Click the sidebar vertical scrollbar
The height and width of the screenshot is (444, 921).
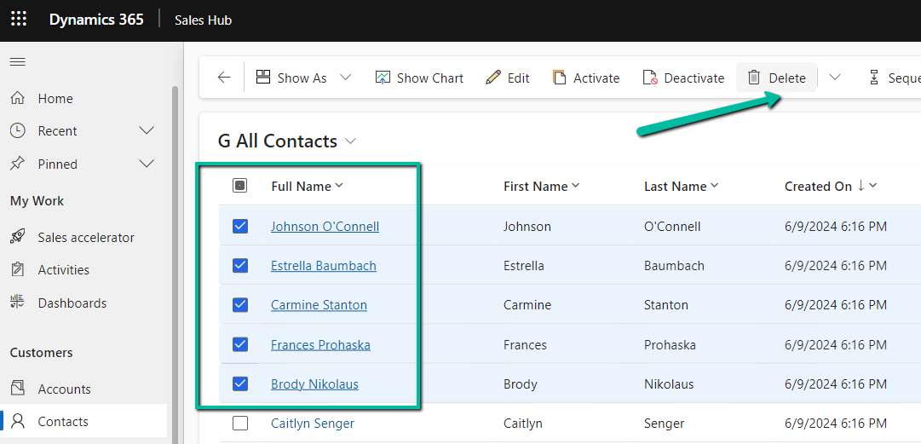coord(176,256)
